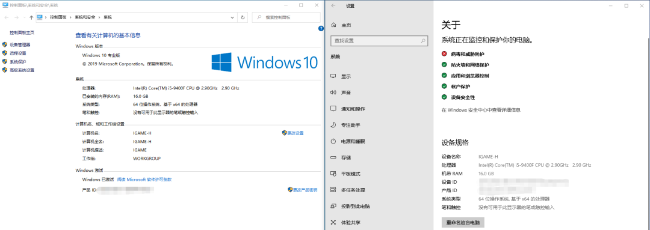Click 重命名这台电脑 button

coord(463,223)
